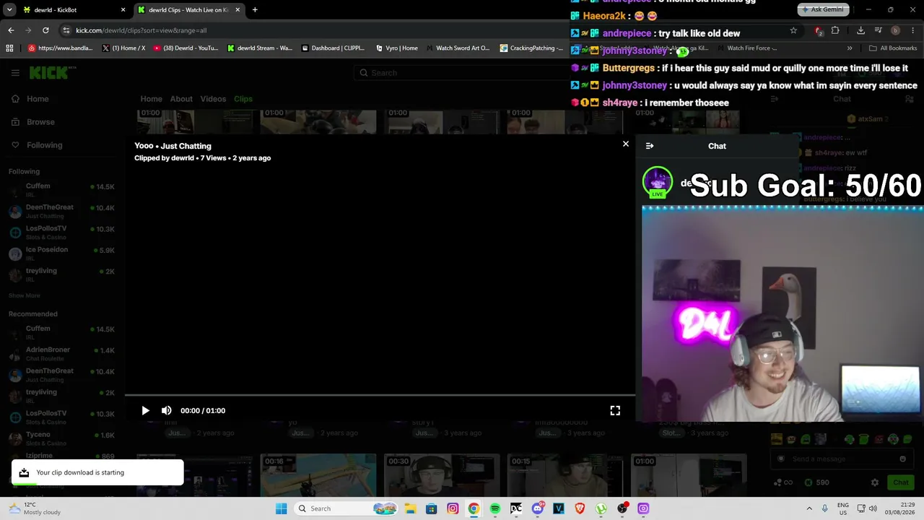Open the Watch Sword Art Online bookmark
Image resolution: width=924 pixels, height=520 pixels.
pyautogui.click(x=458, y=48)
